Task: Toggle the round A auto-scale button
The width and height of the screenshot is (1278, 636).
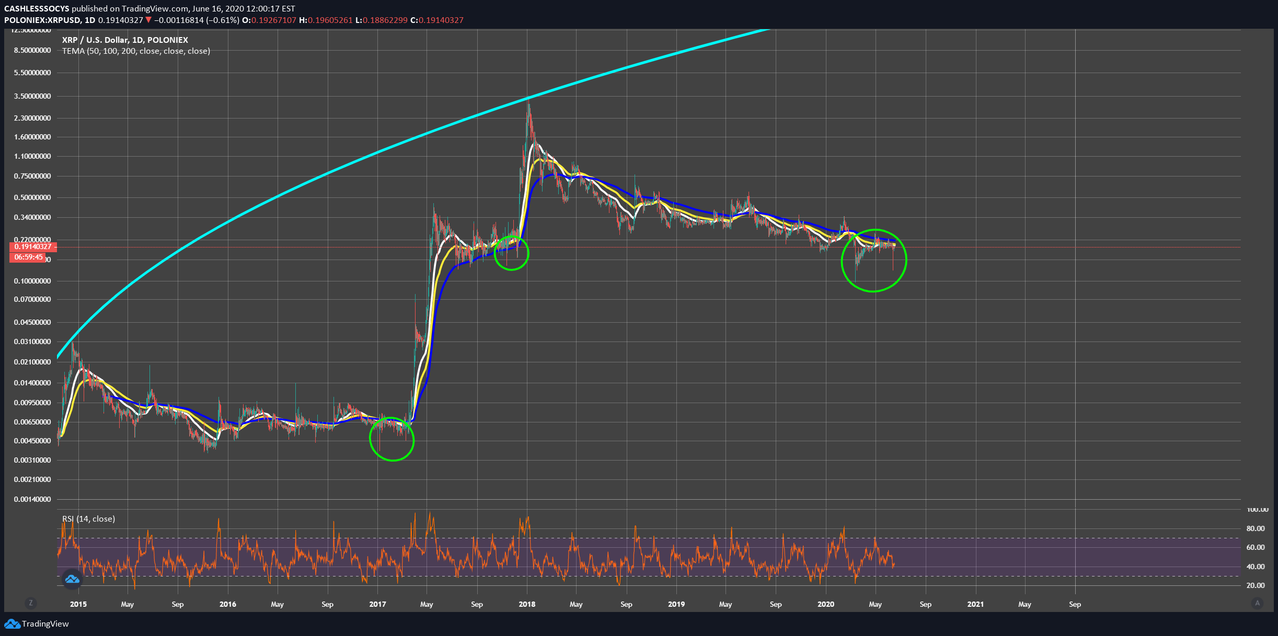Action: (x=1257, y=603)
